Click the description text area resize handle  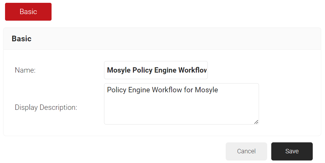tap(256, 122)
